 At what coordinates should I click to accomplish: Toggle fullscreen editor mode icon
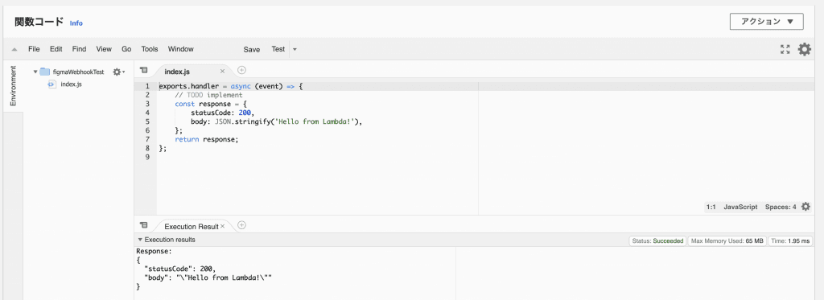tap(785, 49)
